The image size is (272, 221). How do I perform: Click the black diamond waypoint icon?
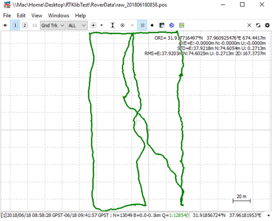tap(152, 25)
